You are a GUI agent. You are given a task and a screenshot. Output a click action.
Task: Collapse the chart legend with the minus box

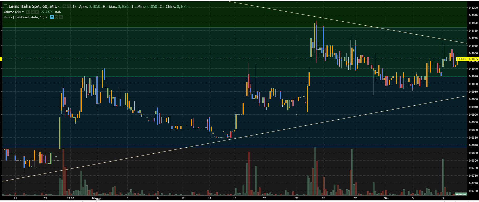click(x=5, y=6)
